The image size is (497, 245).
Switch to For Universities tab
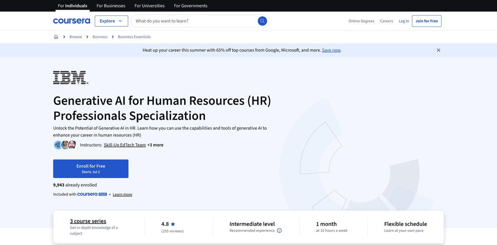[149, 6]
